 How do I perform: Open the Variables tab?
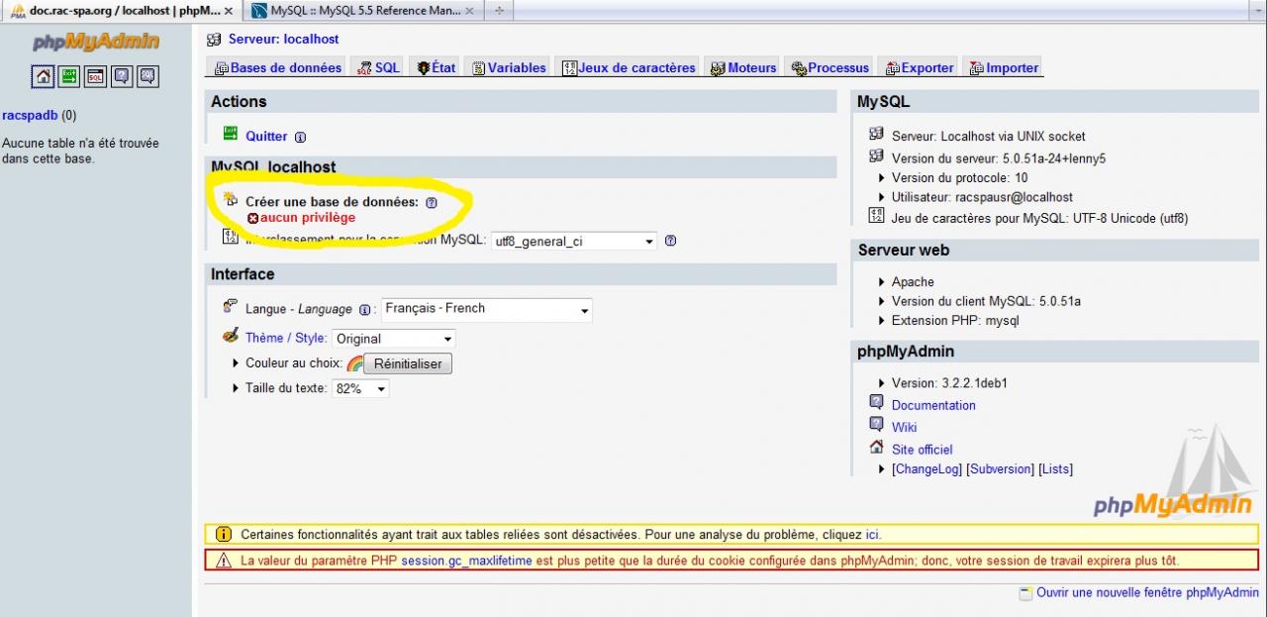[x=509, y=68]
